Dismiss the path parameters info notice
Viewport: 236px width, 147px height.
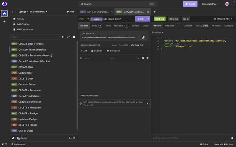coord(147,104)
